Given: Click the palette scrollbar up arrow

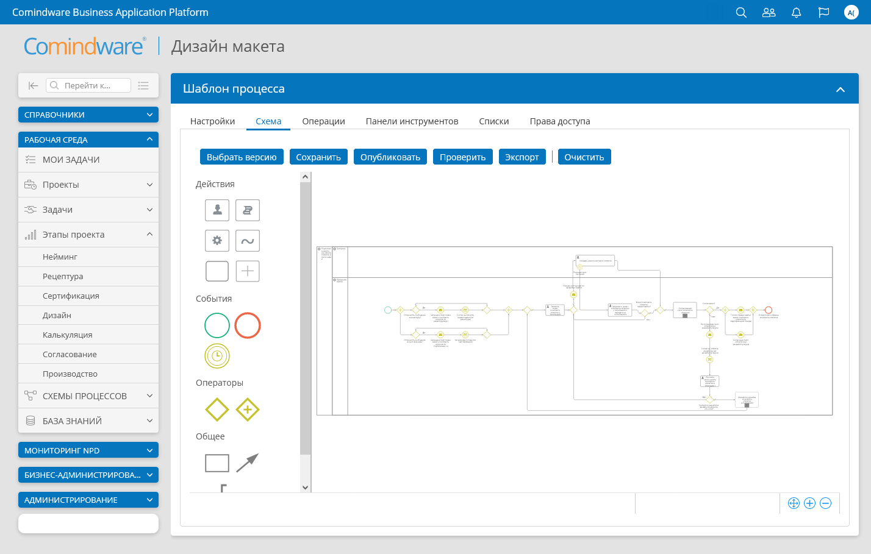Looking at the screenshot, I should click(306, 177).
